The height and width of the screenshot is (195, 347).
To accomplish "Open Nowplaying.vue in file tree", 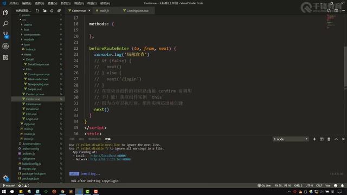I will pyautogui.click(x=38, y=84).
